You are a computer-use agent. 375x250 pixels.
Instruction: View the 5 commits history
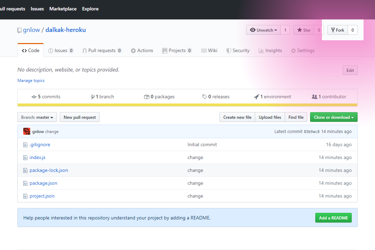tap(46, 97)
